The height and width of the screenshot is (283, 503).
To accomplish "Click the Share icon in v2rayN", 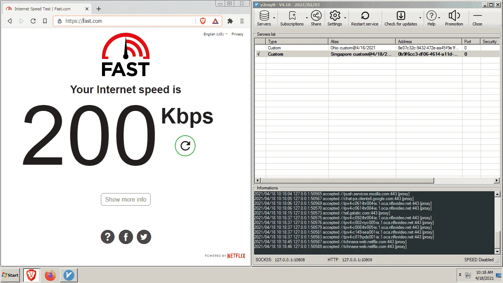I will click(x=316, y=18).
